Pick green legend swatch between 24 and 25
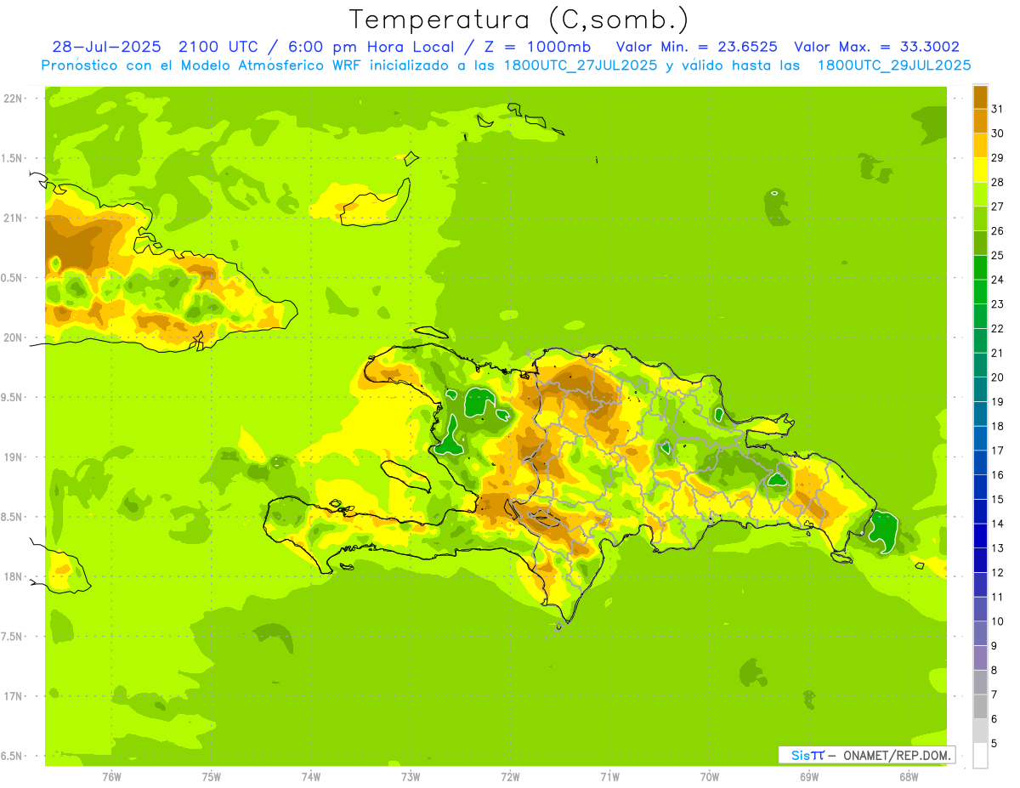 point(980,267)
